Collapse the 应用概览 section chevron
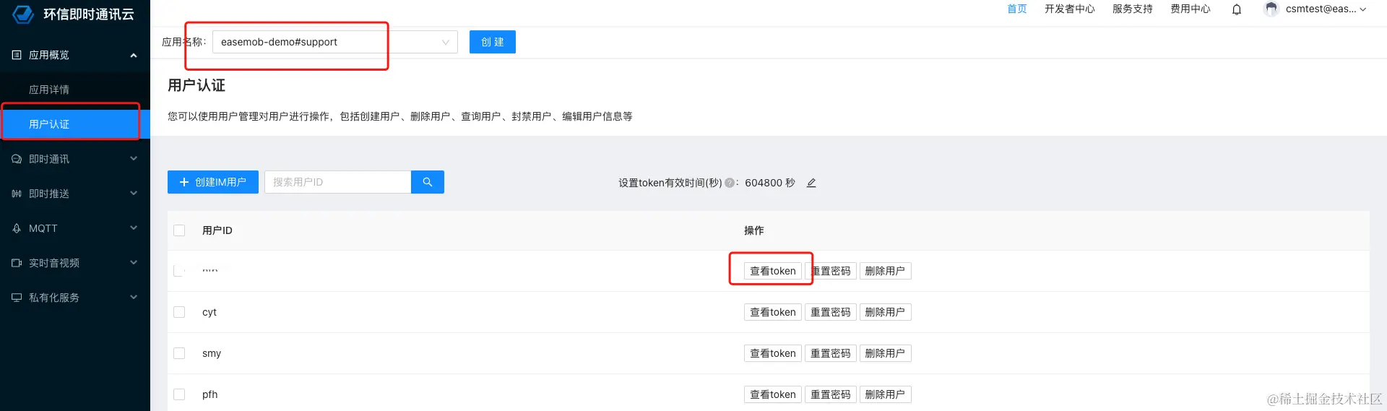Screen dimensions: 1387x411 click(134, 55)
